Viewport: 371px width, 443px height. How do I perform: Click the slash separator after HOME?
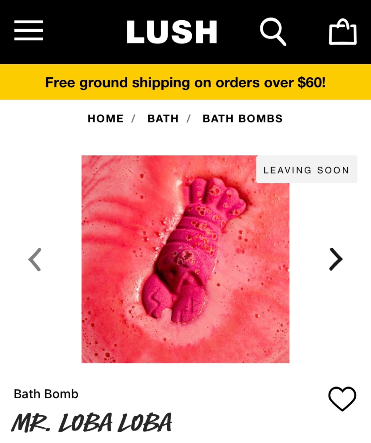point(133,118)
